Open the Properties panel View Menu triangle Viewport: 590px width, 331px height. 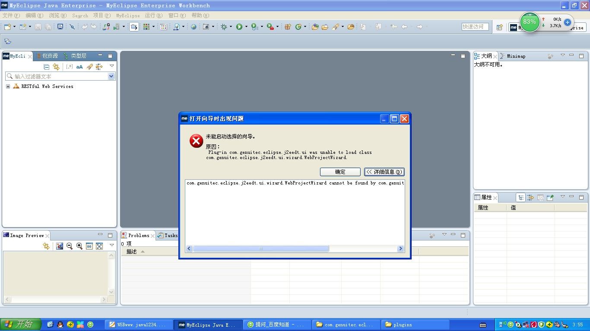coord(562,197)
